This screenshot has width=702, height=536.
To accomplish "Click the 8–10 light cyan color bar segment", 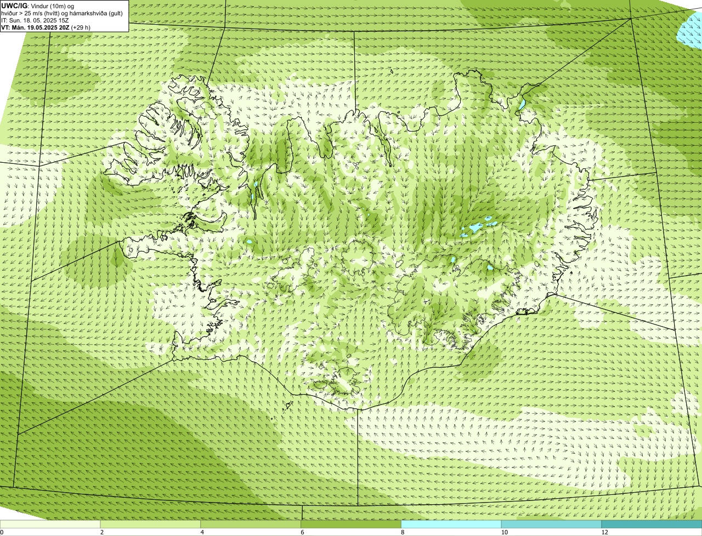I will 451,524.
